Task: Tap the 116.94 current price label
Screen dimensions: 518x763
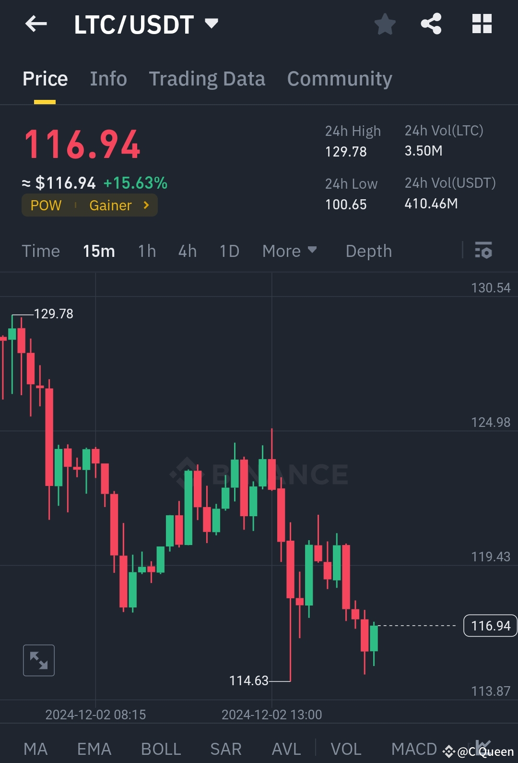Action: coord(490,626)
